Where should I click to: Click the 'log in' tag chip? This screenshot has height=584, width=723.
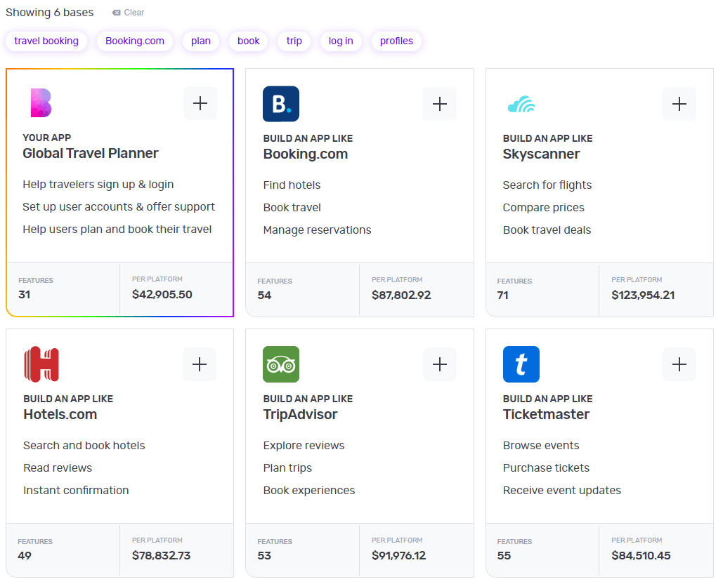341,41
